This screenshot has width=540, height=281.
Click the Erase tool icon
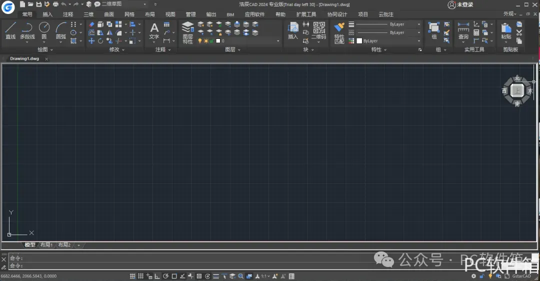coord(91,24)
